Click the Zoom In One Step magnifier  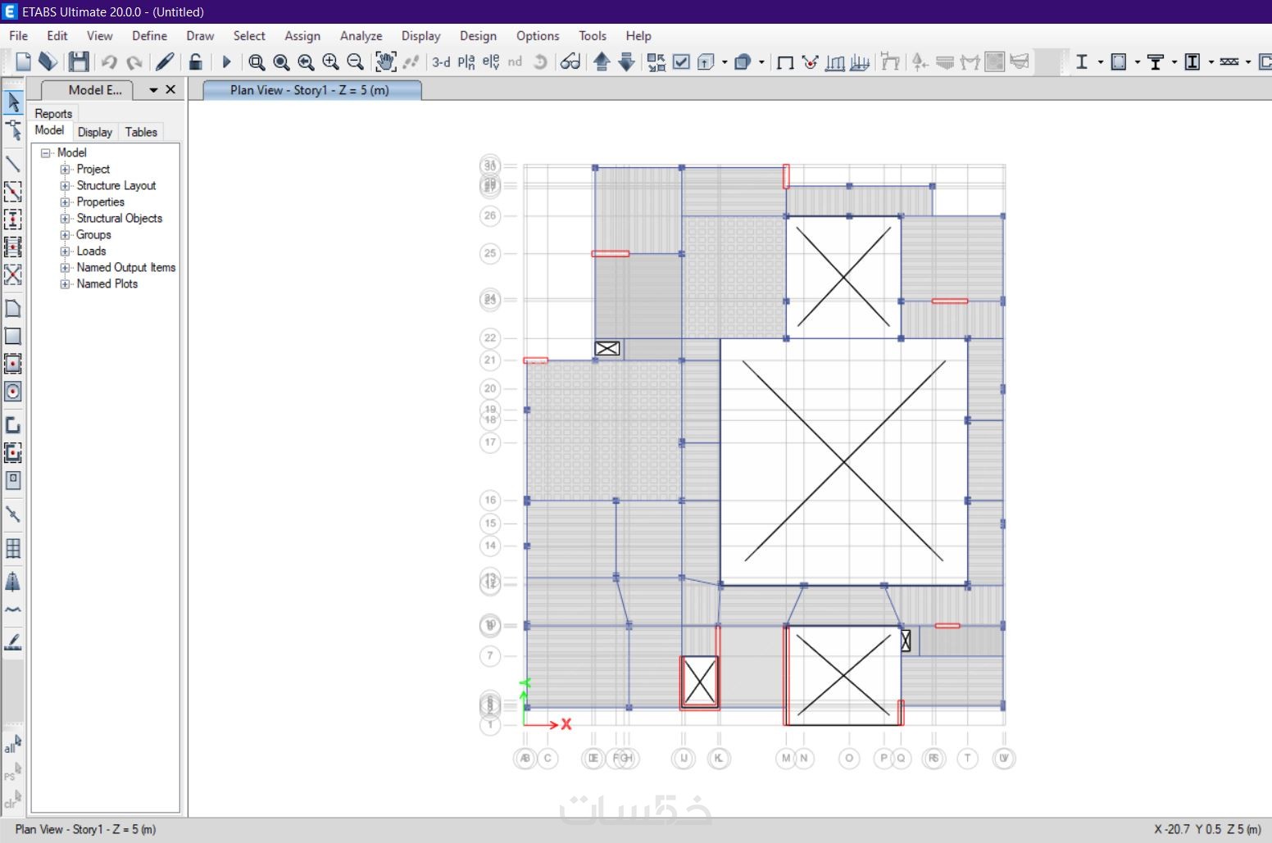(x=330, y=61)
